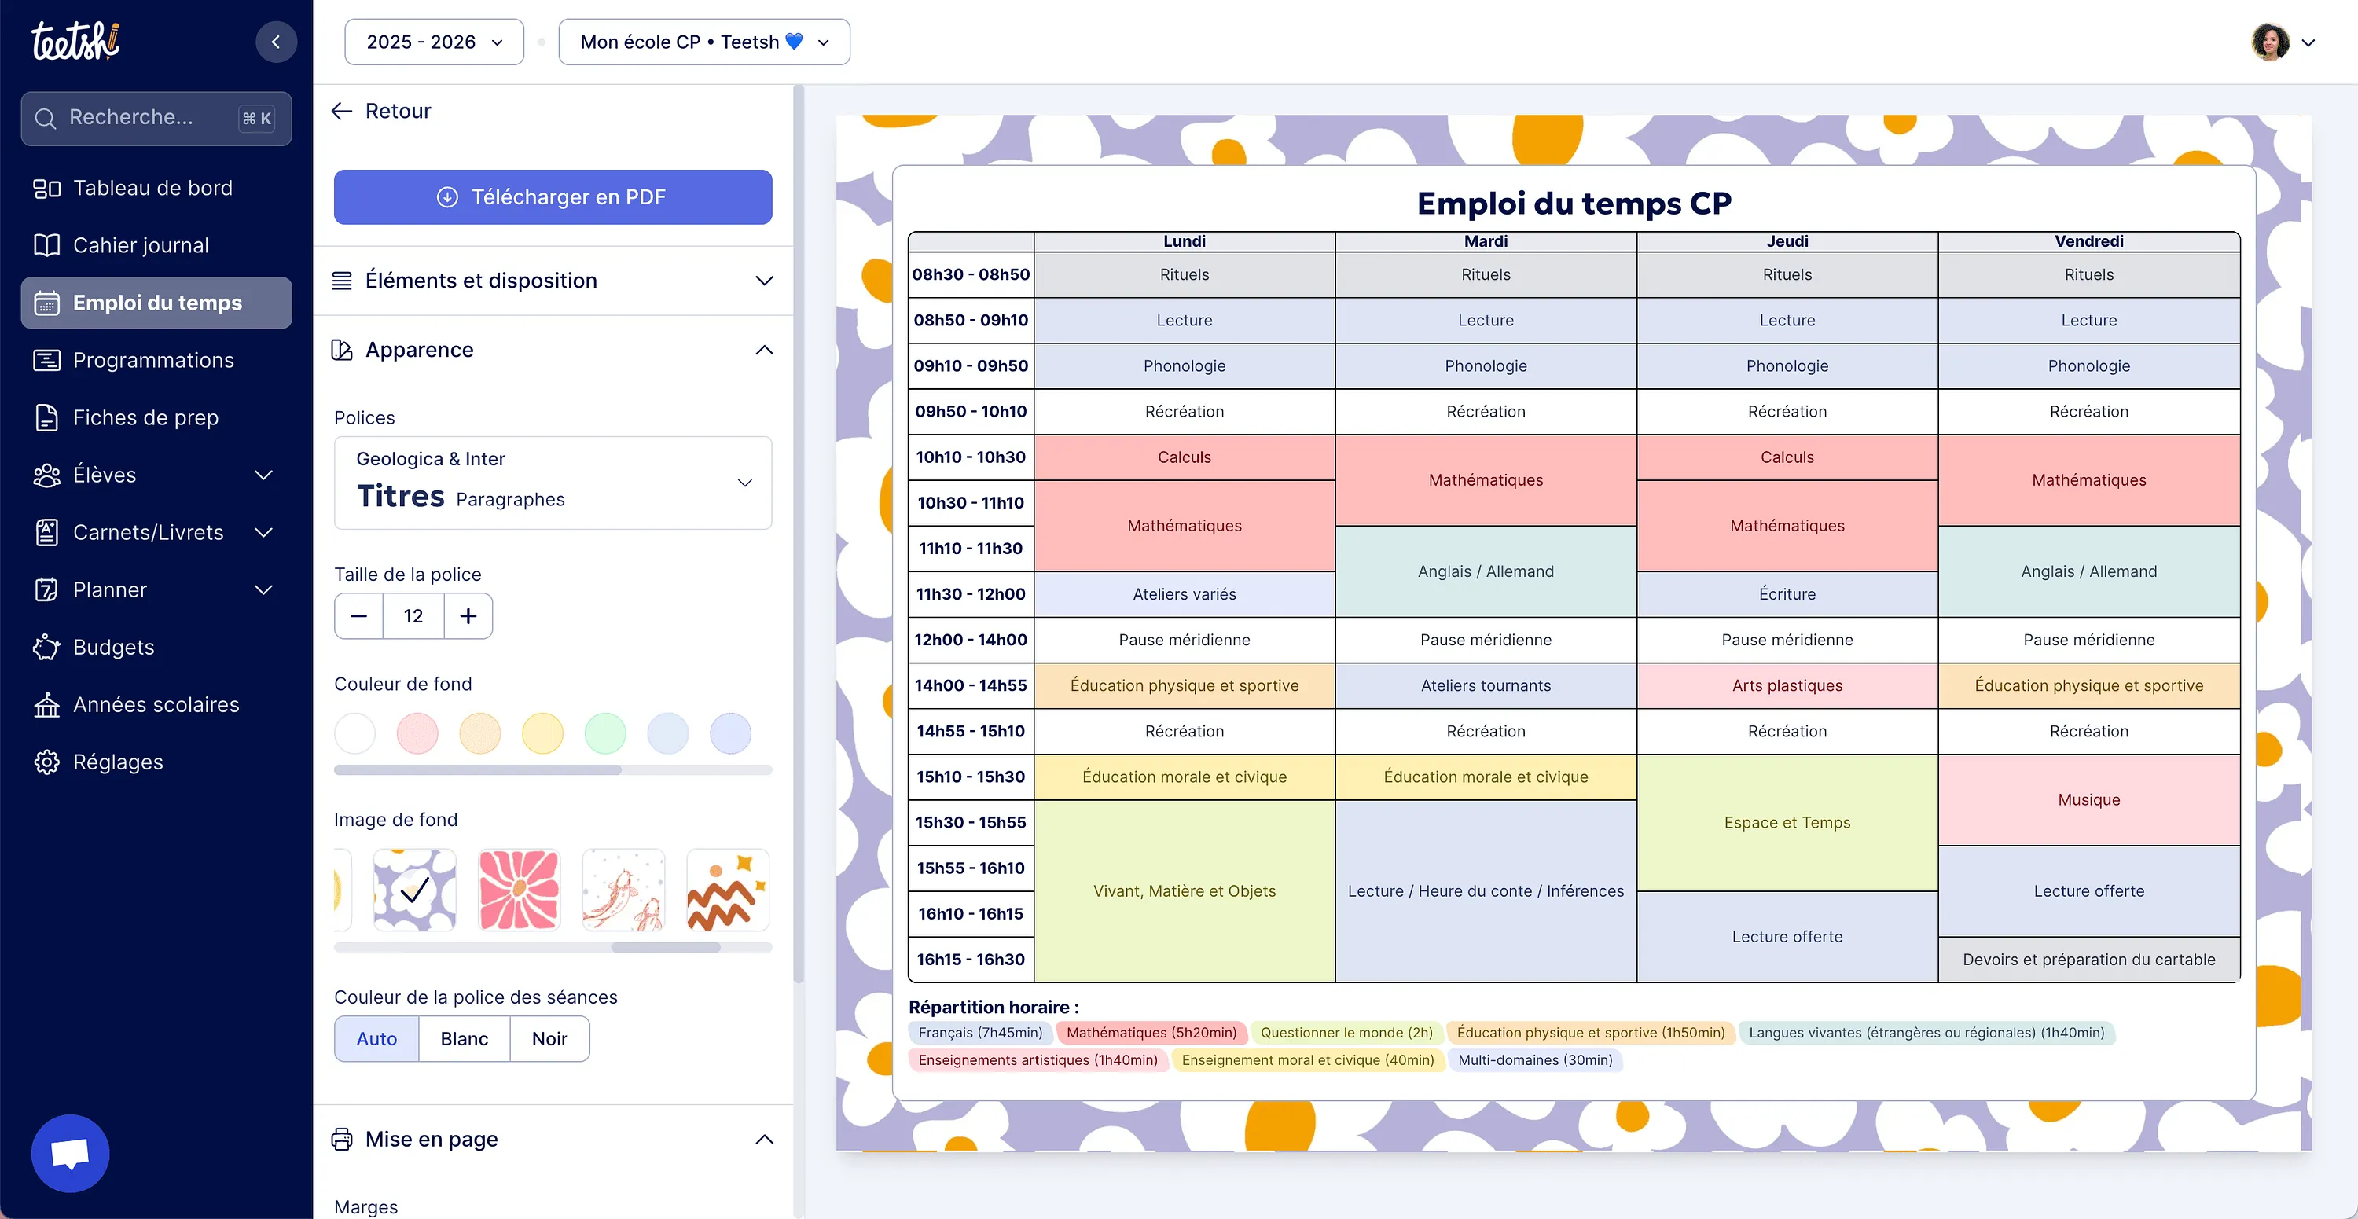Expand the Élèves submenu chevron
2358x1219 pixels.
coord(263,475)
